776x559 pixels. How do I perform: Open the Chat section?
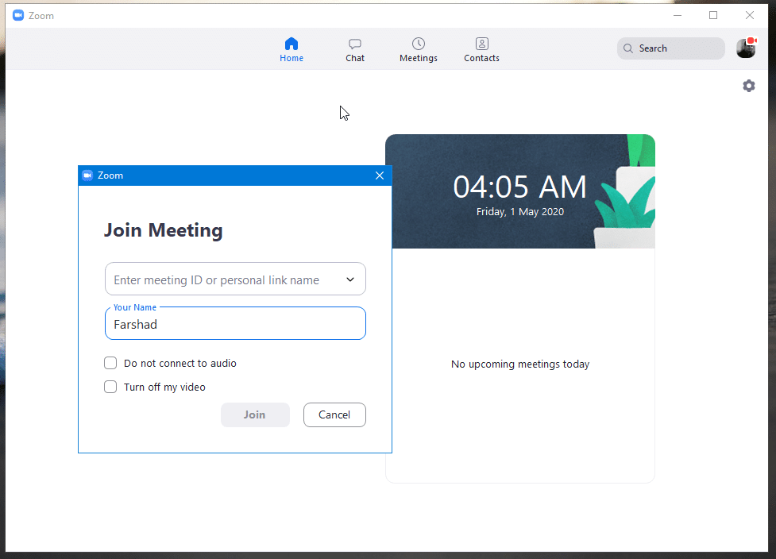coord(355,49)
